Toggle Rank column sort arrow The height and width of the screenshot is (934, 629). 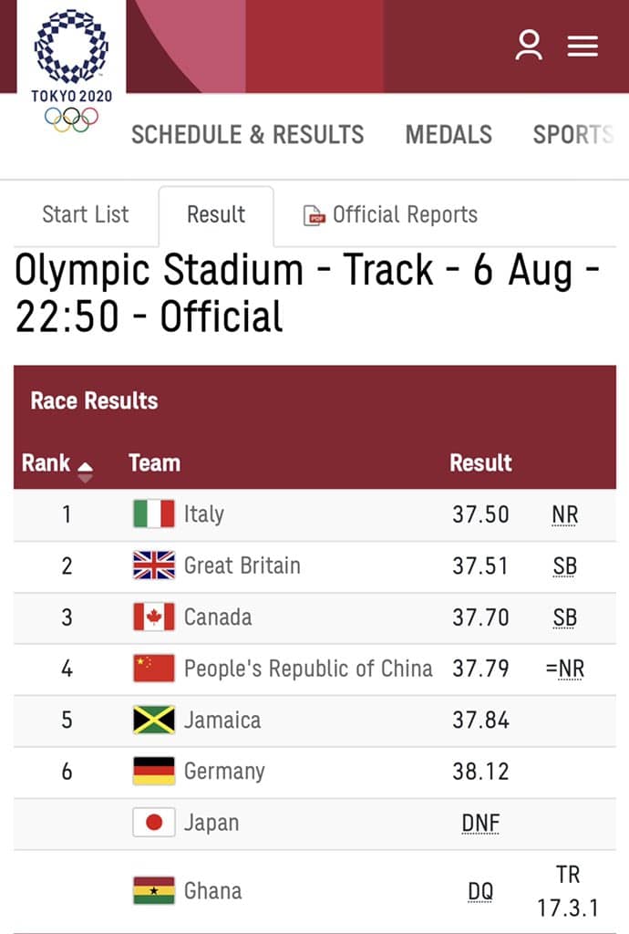tap(85, 472)
